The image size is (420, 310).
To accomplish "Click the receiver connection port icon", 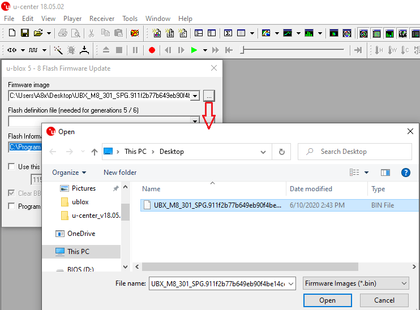I will pyautogui.click(x=12, y=50).
